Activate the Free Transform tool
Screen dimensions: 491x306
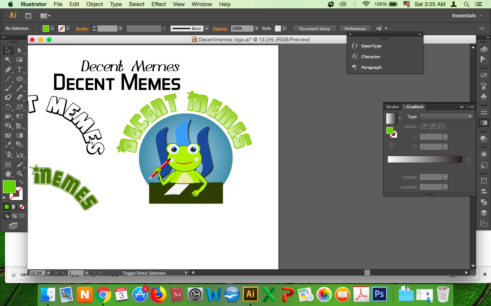click(x=20, y=116)
